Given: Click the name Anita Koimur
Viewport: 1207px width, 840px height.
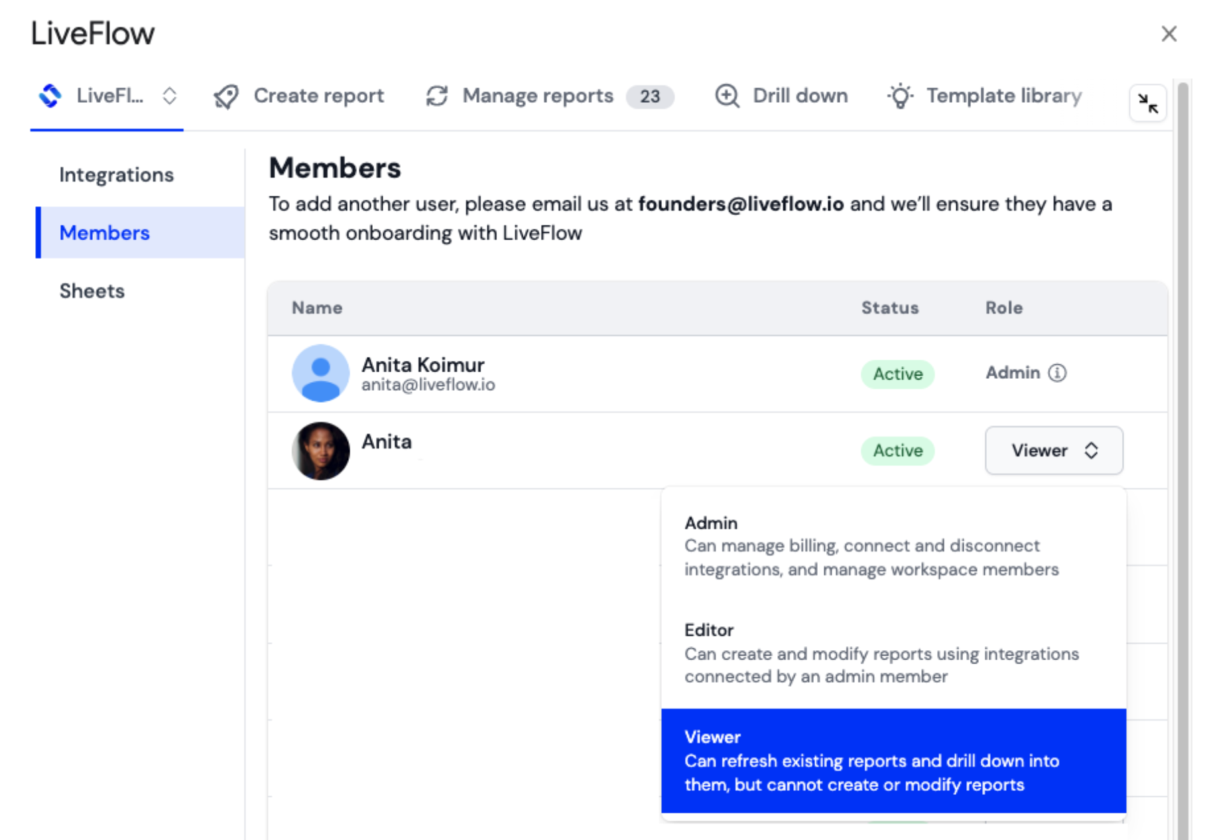Looking at the screenshot, I should (423, 364).
